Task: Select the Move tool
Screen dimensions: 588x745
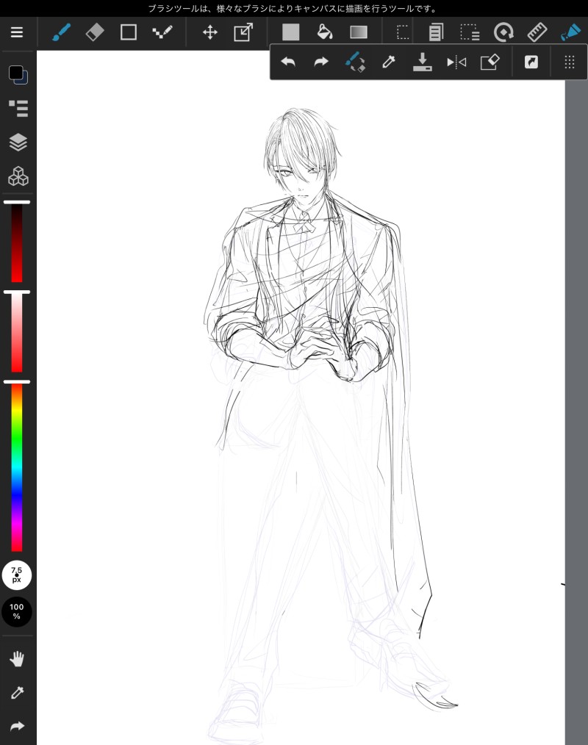Action: tap(209, 32)
